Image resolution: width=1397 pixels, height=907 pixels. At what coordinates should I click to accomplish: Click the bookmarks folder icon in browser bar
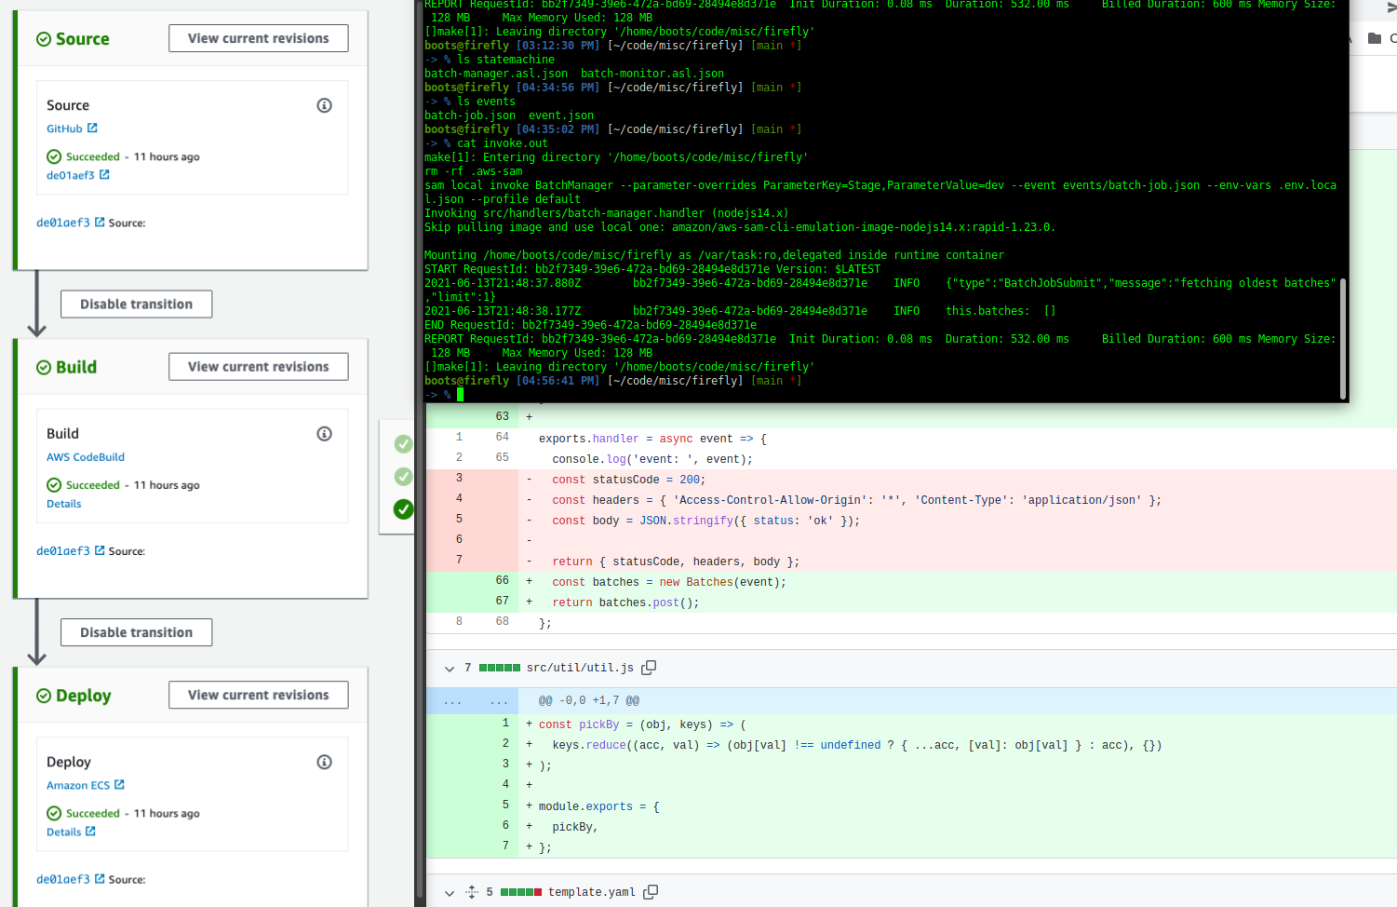(1374, 38)
